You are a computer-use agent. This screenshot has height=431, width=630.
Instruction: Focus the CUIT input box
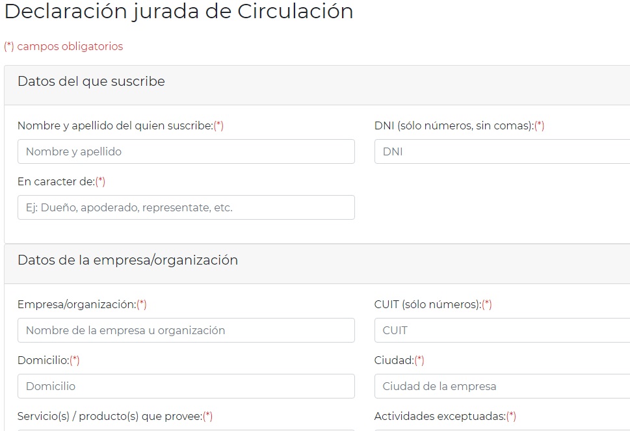click(502, 330)
